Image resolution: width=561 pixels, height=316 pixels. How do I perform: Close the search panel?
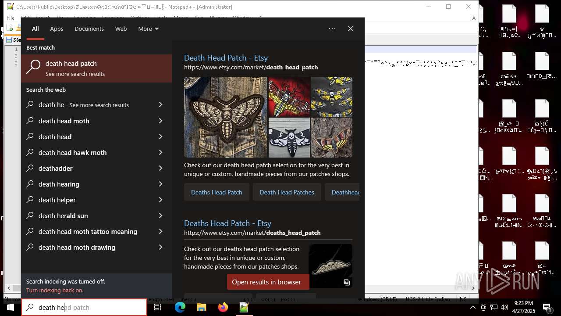(351, 29)
